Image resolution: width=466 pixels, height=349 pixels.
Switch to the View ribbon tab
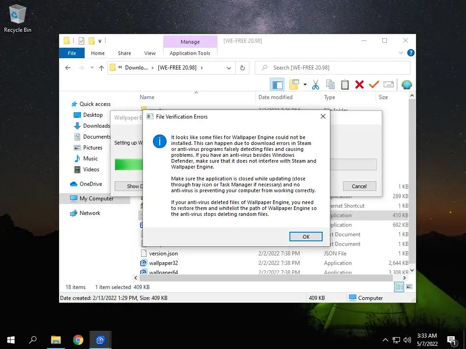pos(150,53)
